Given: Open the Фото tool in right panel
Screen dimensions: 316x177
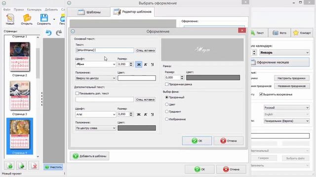Looking at the screenshot, I should 279,33.
